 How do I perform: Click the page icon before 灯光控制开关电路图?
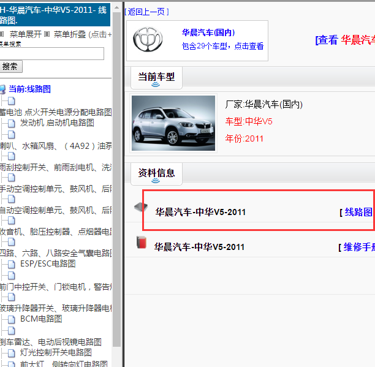(11, 353)
